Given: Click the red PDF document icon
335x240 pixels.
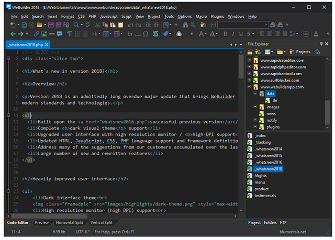Looking at the screenshot, I should (31, 25).
